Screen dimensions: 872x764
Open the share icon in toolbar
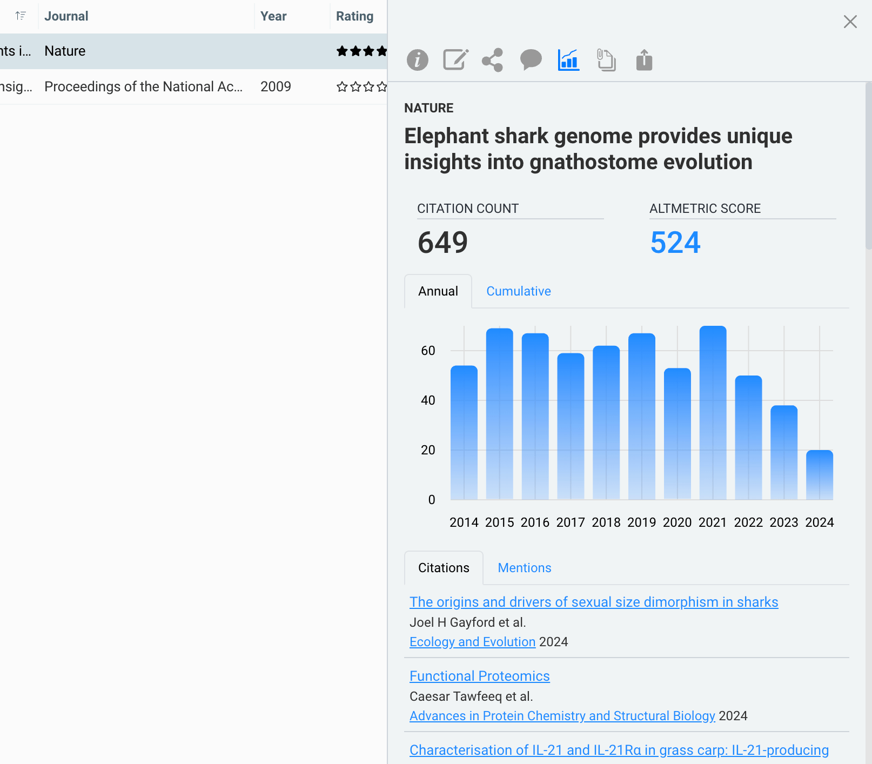pyautogui.click(x=492, y=60)
